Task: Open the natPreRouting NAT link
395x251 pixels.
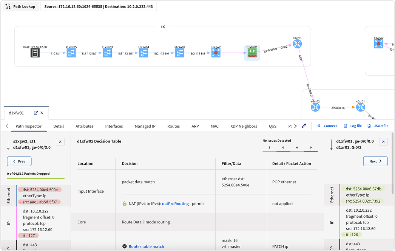Action: click(x=175, y=204)
